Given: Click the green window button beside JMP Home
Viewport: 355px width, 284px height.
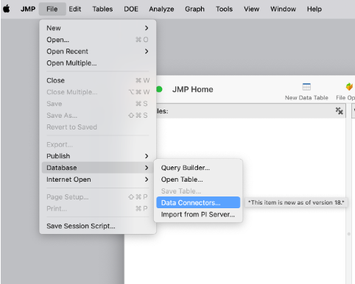Looking at the screenshot, I should coord(159,89).
